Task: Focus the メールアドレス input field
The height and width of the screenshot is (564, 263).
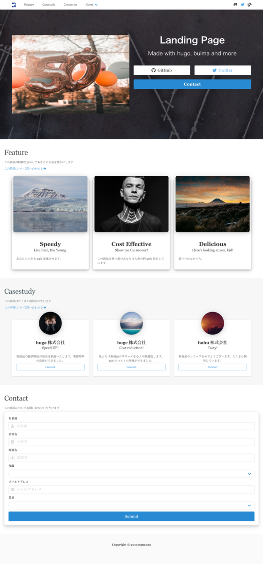Action: [131, 489]
